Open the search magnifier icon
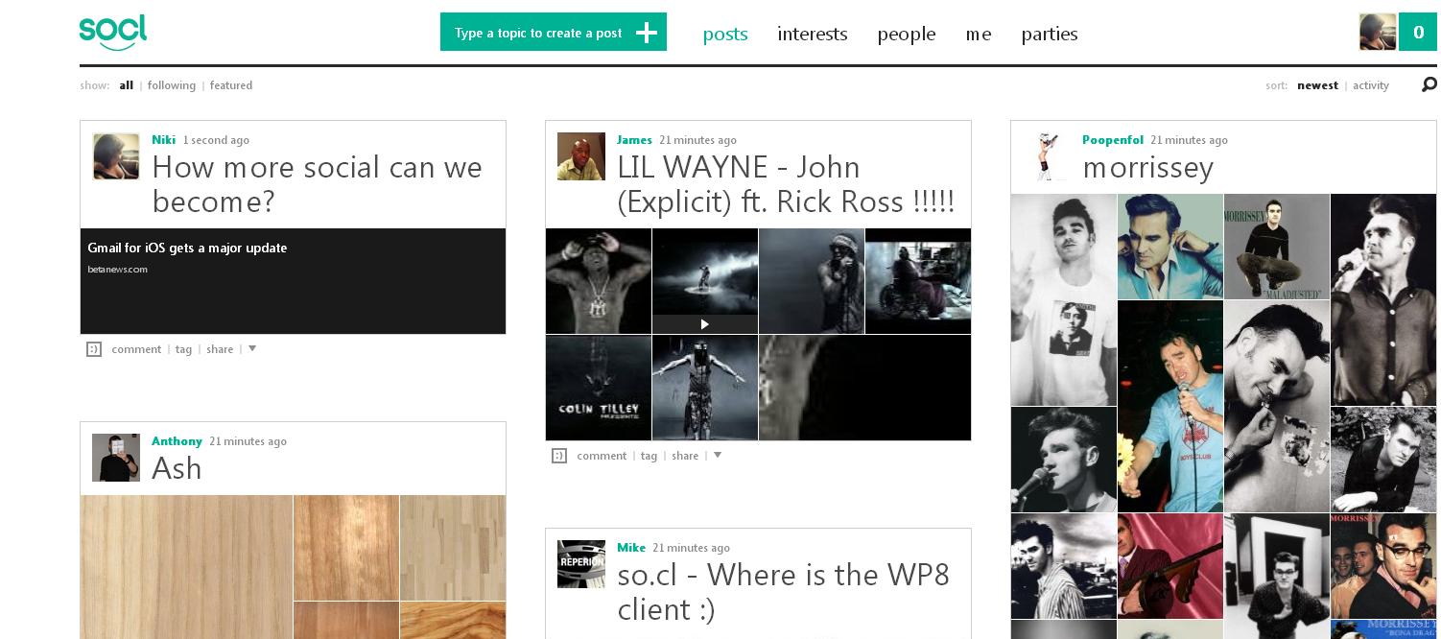1441x639 pixels. point(1429,85)
